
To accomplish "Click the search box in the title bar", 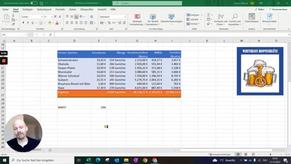I will tap(147, 3).
